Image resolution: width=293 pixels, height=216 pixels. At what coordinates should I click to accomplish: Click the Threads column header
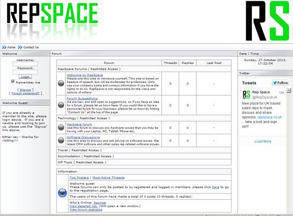coord(170,63)
